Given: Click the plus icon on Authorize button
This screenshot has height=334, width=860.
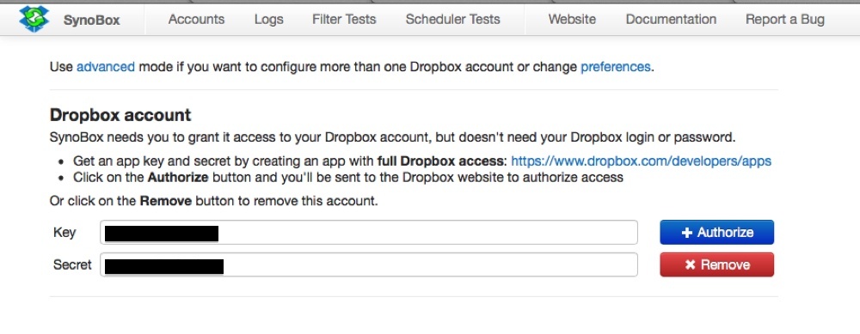Looking at the screenshot, I should click(x=686, y=233).
